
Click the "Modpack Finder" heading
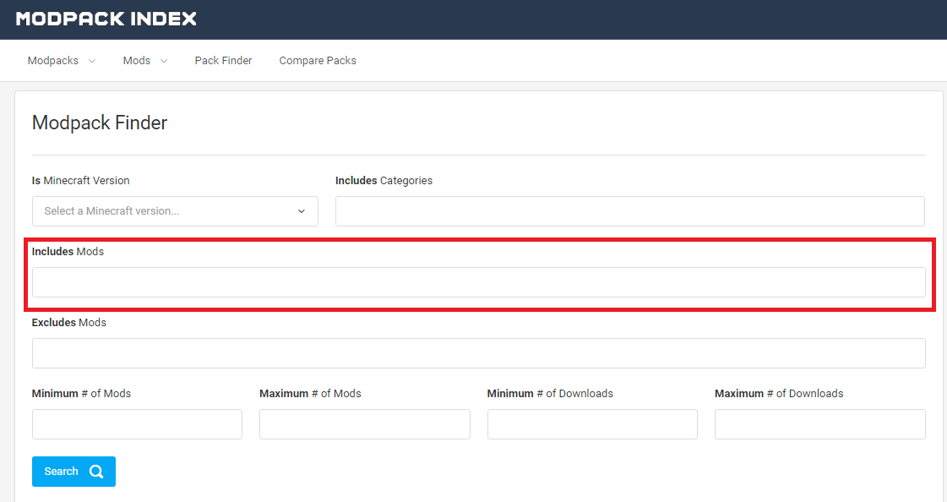click(100, 123)
